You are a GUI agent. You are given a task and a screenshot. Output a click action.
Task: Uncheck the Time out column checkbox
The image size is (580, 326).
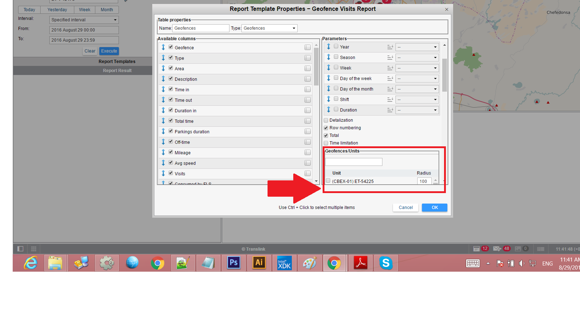[x=171, y=100]
